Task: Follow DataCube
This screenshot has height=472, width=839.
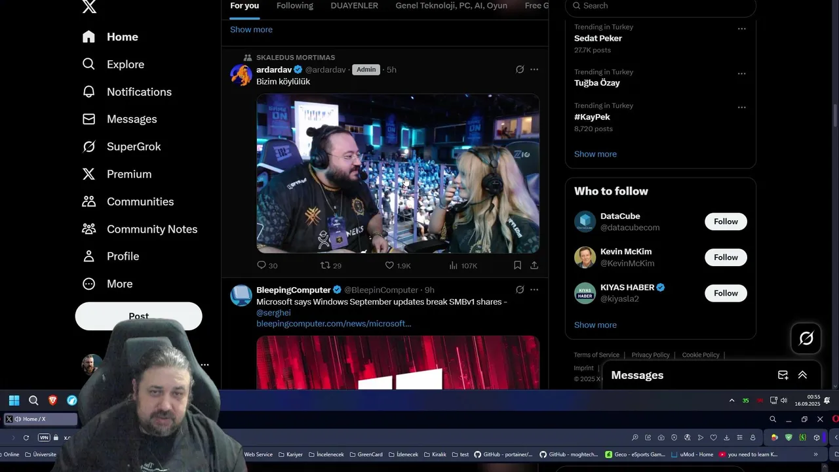Action: coord(726,222)
